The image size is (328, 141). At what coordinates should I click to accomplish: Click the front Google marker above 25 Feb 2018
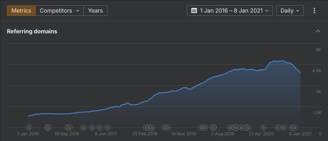(152, 127)
